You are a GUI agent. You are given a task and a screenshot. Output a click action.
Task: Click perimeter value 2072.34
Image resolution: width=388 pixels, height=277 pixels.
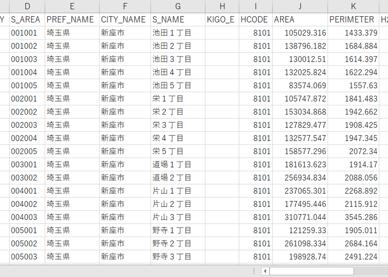pos(354,152)
